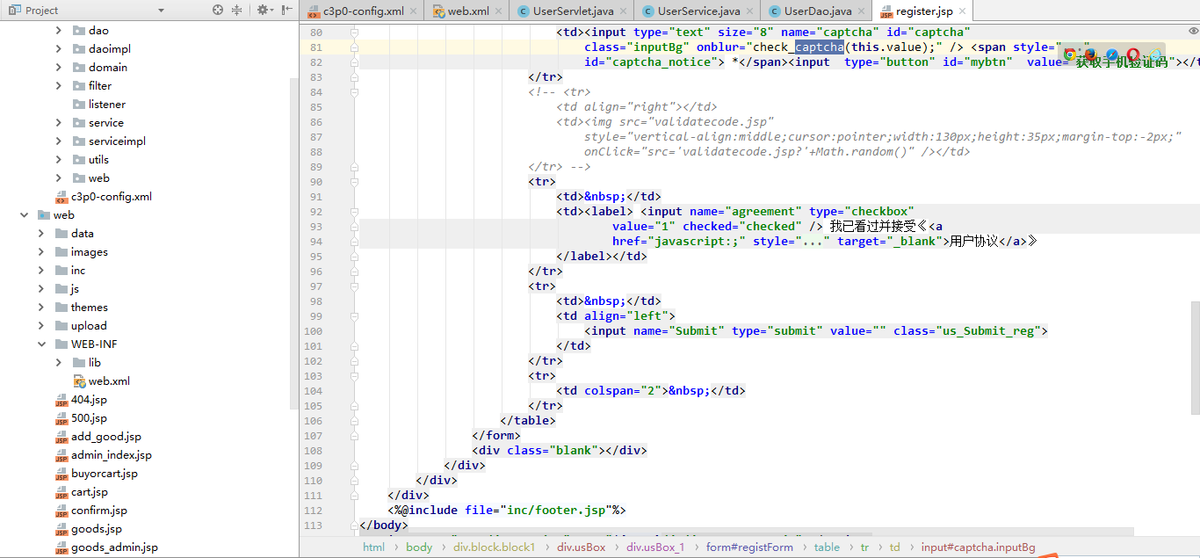1200x558 pixels.
Task: Expand the serviceimpl folder
Action: (59, 141)
